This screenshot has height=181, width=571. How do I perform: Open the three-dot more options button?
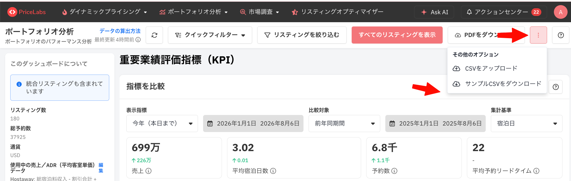pos(538,35)
